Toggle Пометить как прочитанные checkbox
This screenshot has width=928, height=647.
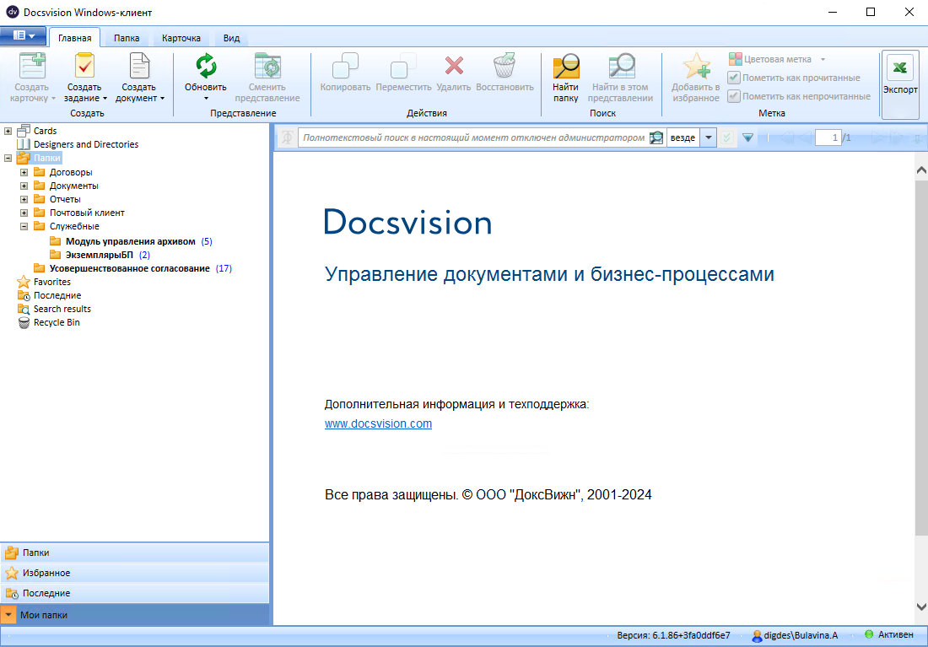pyautogui.click(x=734, y=78)
